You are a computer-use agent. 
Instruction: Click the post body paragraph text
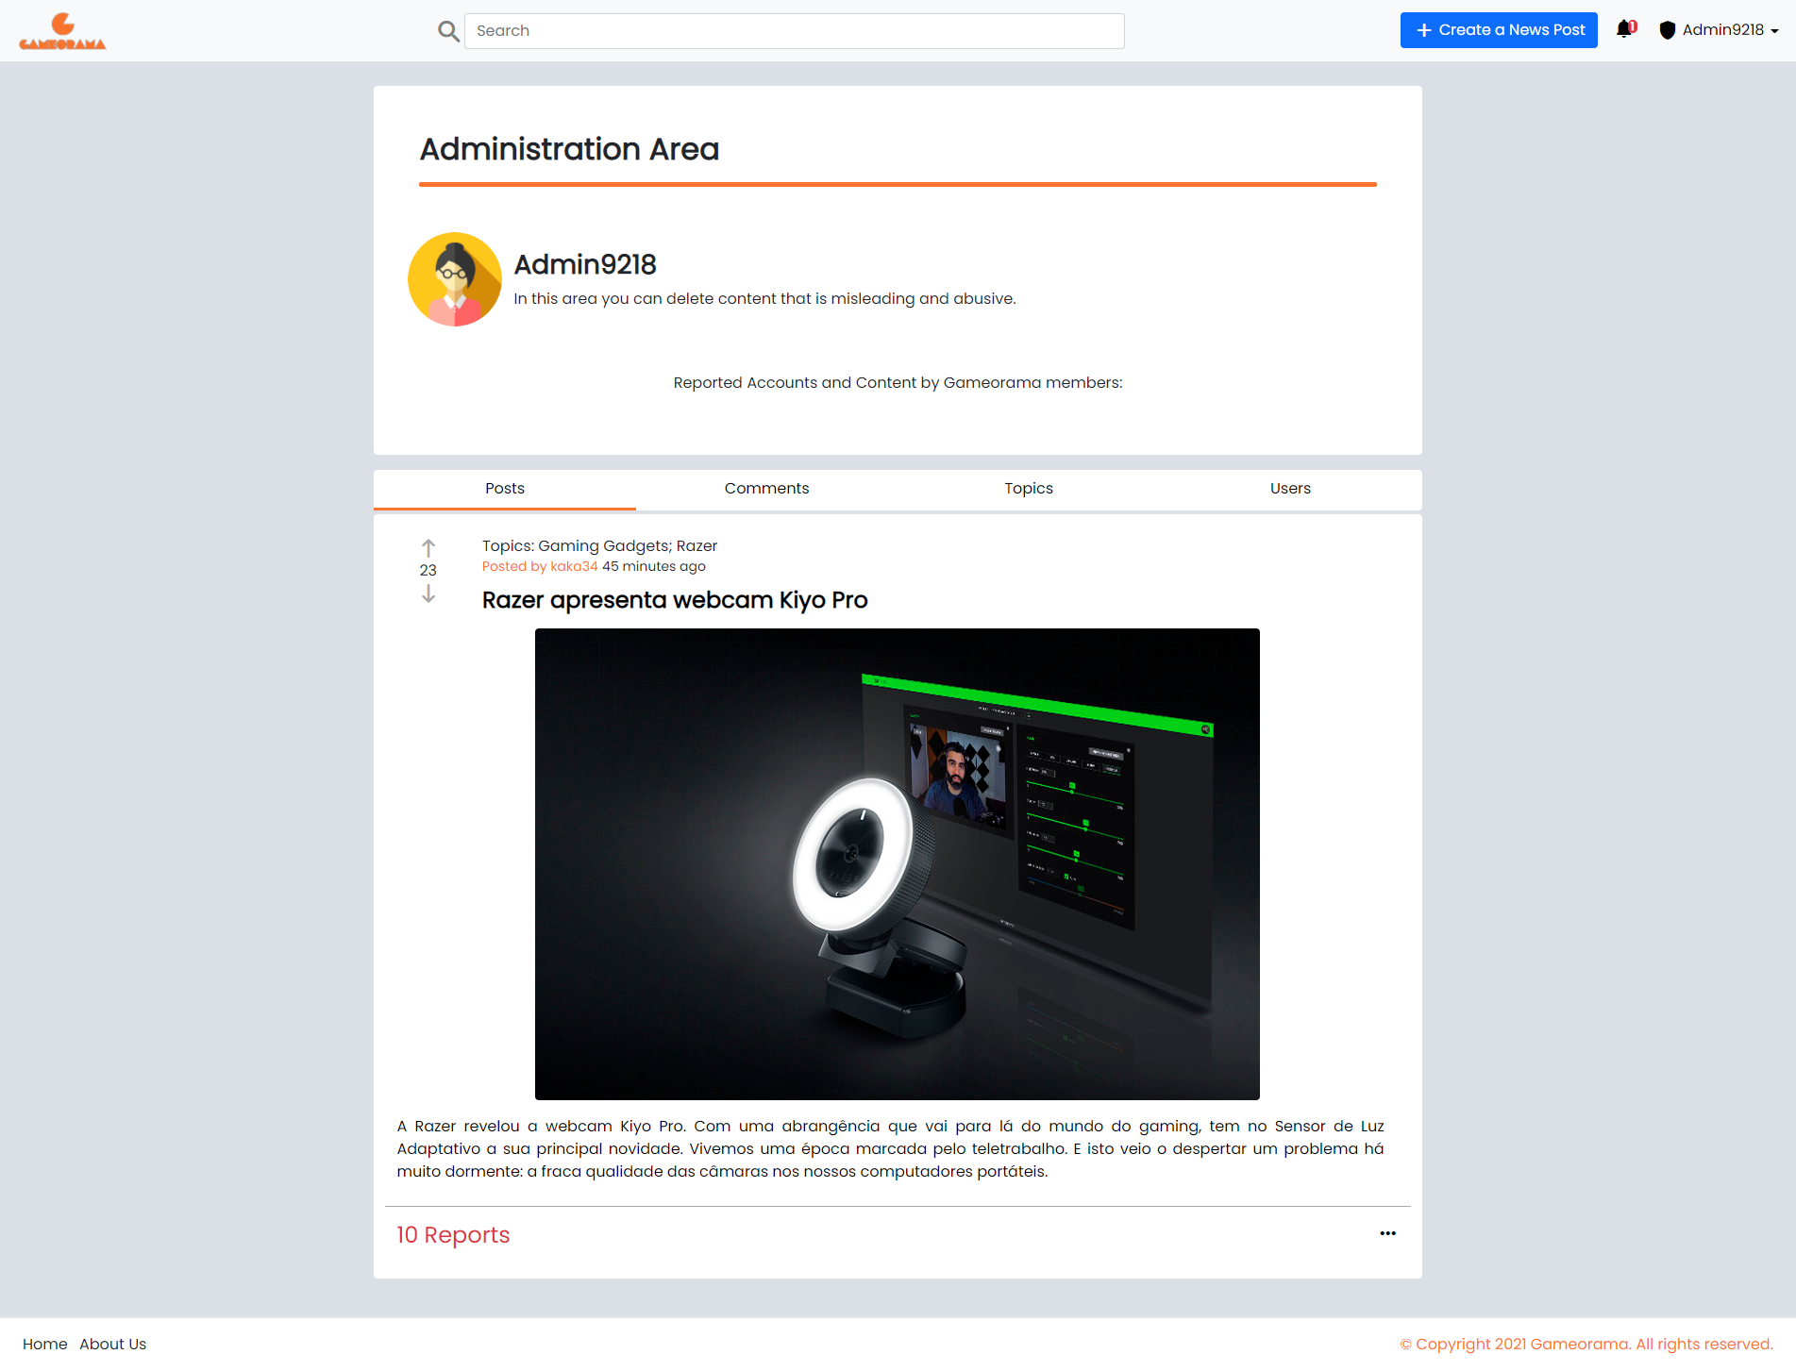[x=890, y=1148]
